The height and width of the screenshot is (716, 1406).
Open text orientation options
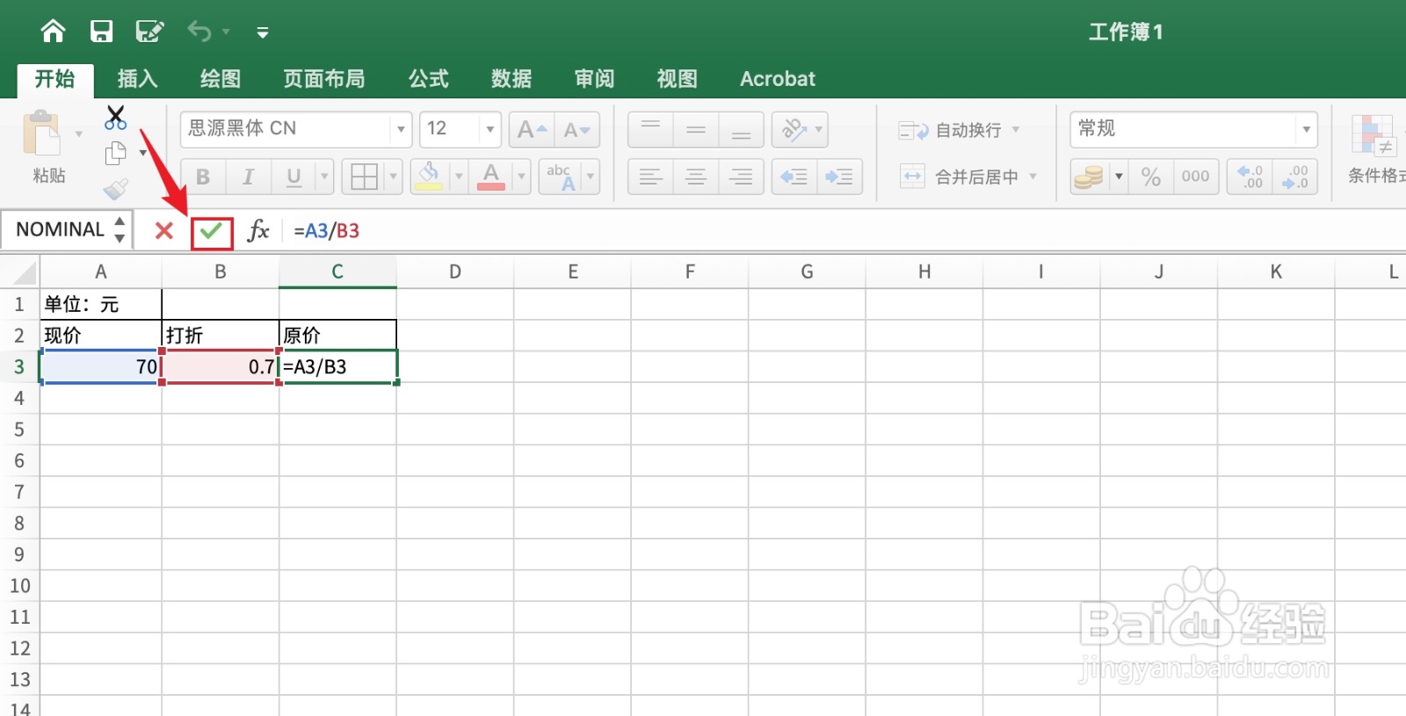coord(799,130)
